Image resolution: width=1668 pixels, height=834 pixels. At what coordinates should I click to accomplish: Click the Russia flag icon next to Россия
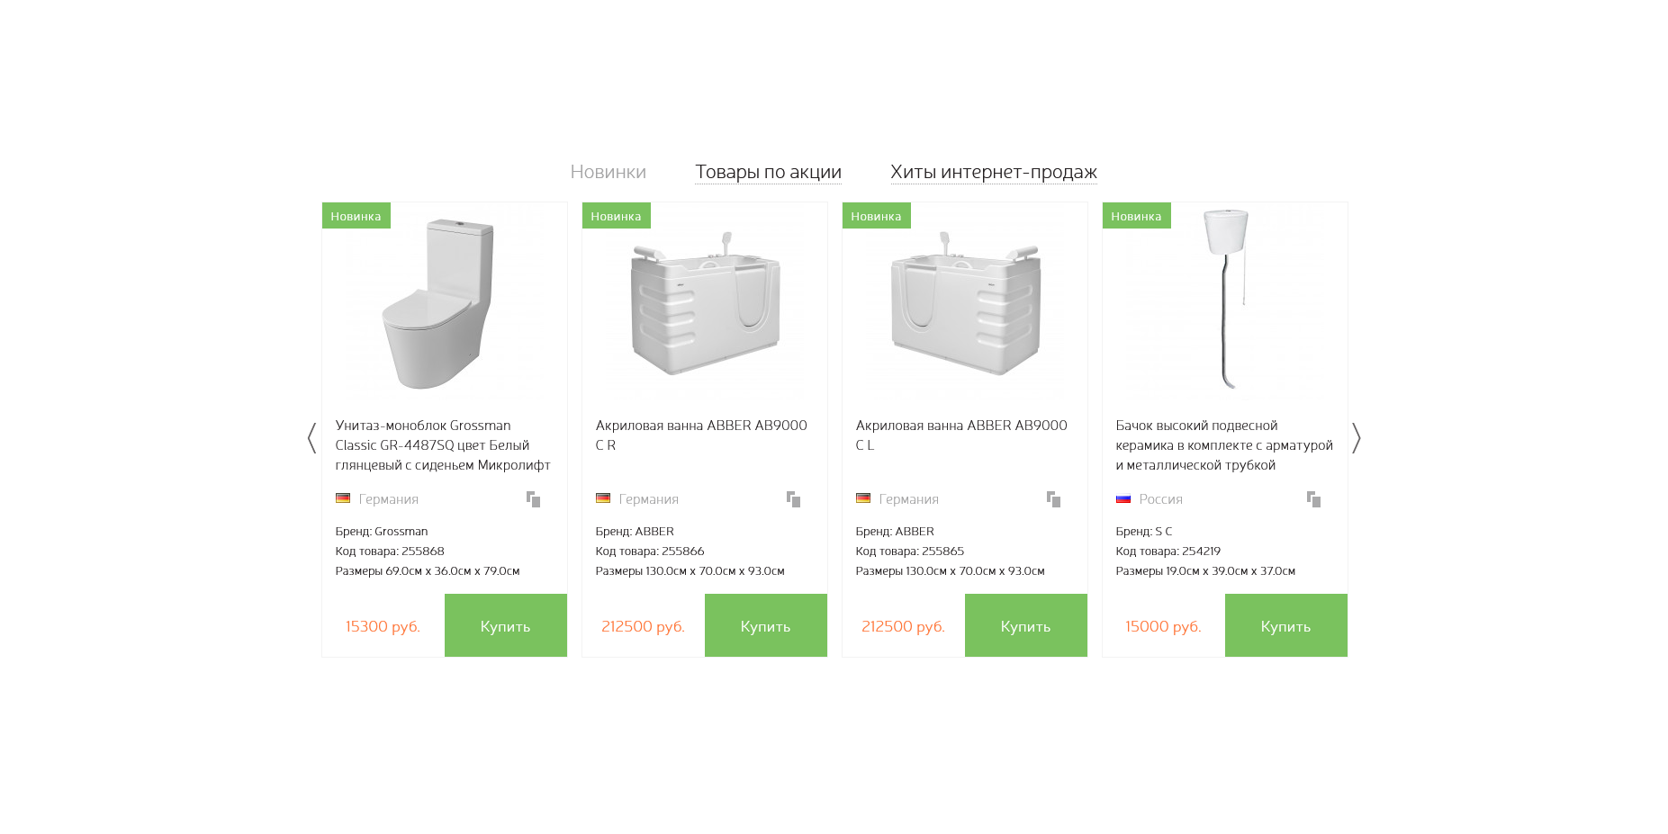coord(1123,498)
